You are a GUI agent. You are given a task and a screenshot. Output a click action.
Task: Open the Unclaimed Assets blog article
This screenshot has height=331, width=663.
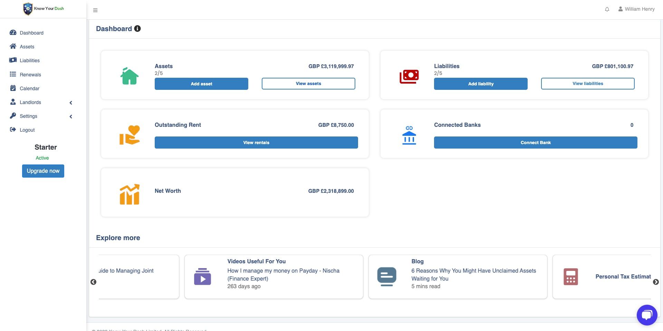(474, 275)
